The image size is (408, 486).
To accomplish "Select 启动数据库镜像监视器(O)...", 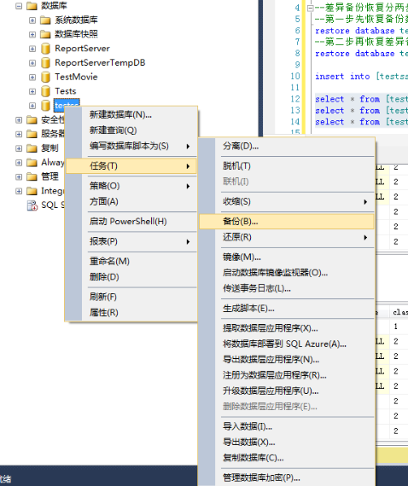I will [287, 273].
